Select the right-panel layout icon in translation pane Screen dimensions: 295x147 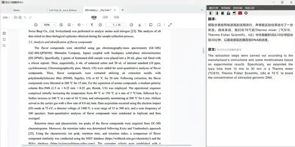tap(217, 13)
